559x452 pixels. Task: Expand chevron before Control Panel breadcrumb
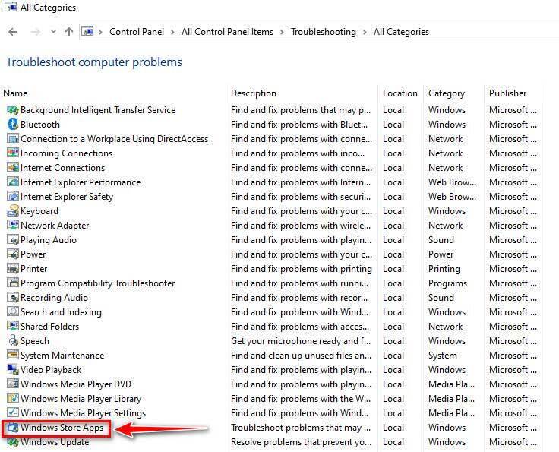(x=100, y=32)
